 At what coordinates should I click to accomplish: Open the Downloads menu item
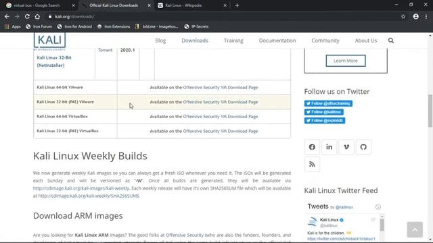pos(195,40)
